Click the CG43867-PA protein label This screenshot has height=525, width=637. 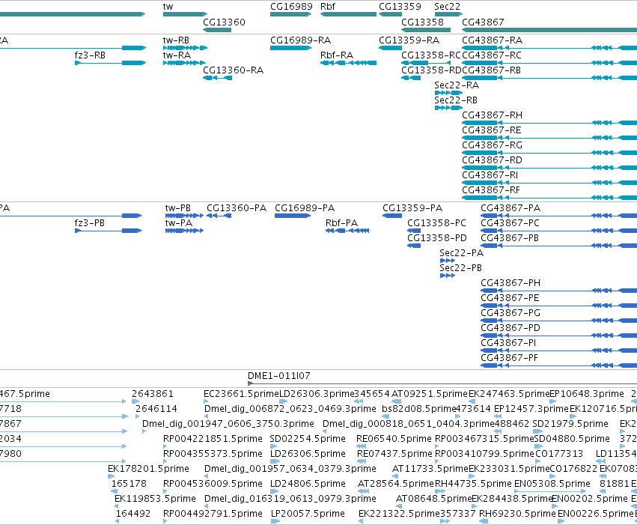(x=510, y=208)
